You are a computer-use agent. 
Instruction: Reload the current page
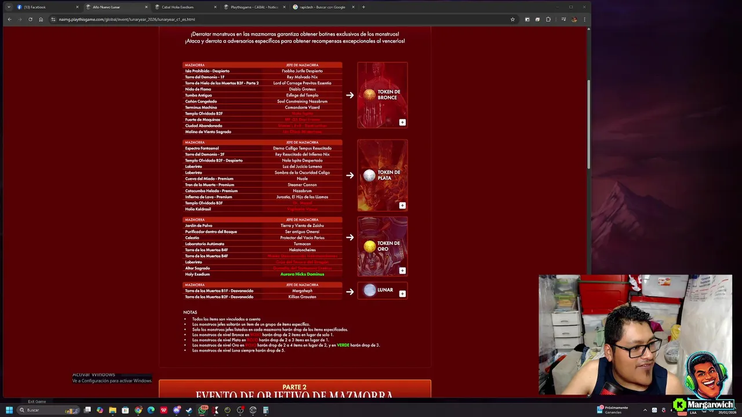pyautogui.click(x=30, y=19)
